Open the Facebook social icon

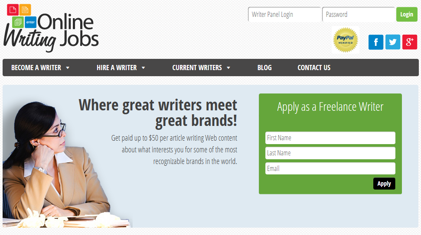click(x=375, y=42)
